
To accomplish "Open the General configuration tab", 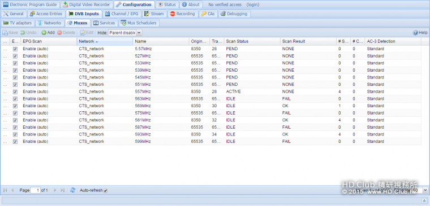I will [14, 14].
